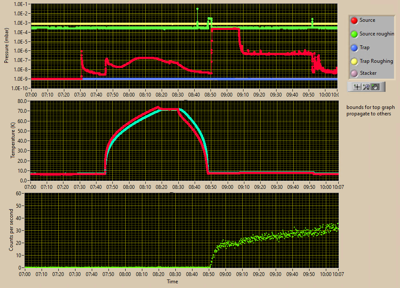
Task: Click the '80.0' temperature axis maximum
Action: click(22, 101)
